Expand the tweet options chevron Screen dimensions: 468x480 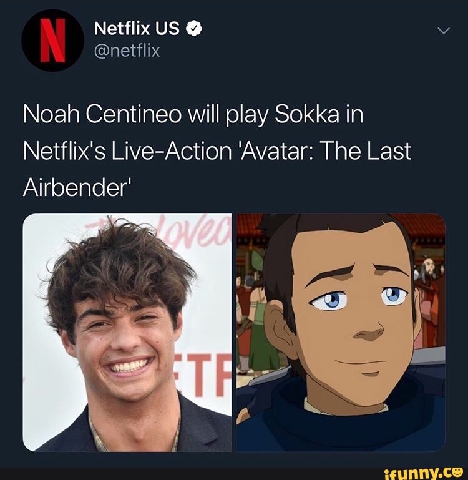444,31
